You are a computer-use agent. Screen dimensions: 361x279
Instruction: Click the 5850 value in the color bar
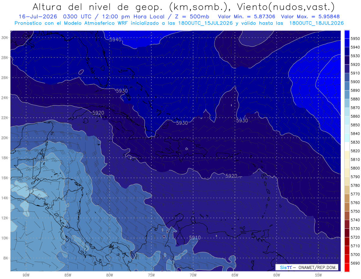(355, 125)
